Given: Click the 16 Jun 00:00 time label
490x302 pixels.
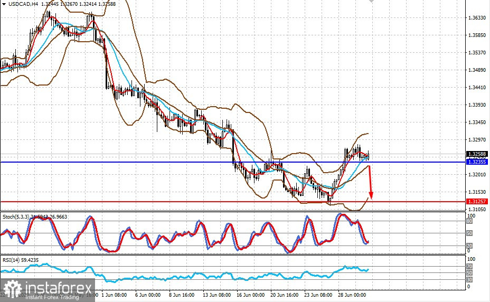Looking at the screenshot, I should 251,295.
